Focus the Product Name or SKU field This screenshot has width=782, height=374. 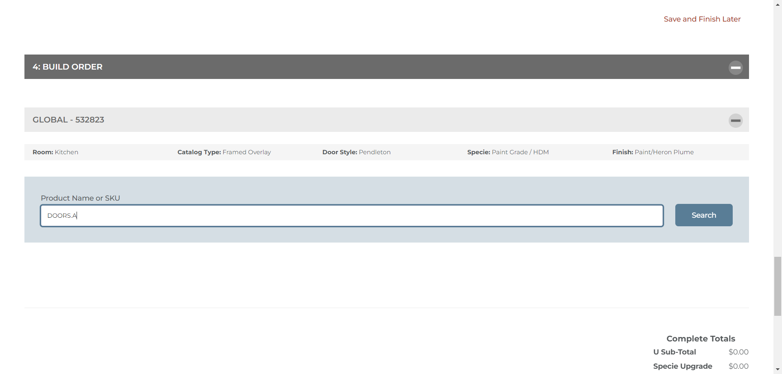point(352,216)
